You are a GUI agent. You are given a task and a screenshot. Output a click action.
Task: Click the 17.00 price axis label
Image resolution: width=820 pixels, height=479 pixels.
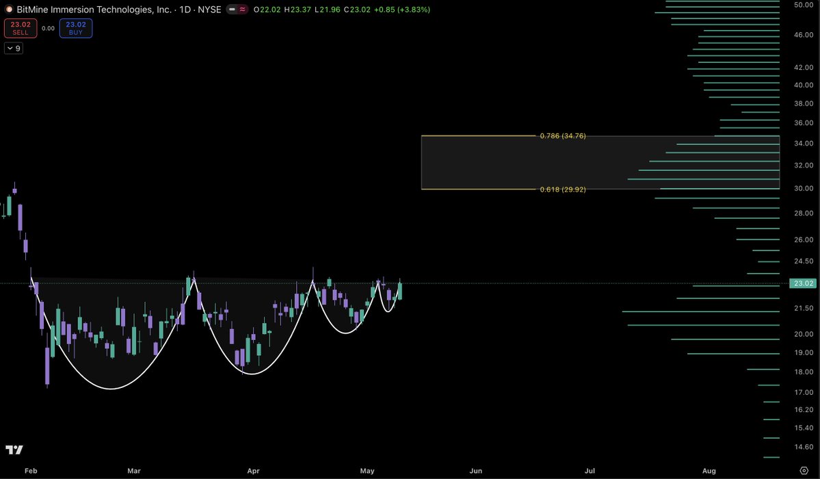pyautogui.click(x=804, y=392)
